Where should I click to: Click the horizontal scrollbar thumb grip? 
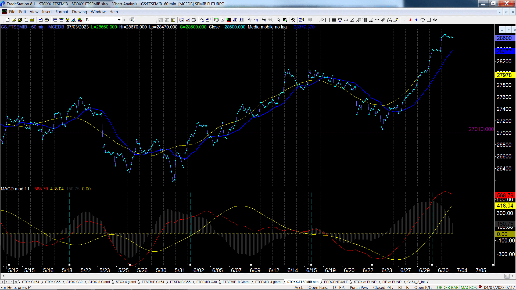[x=507, y=276]
